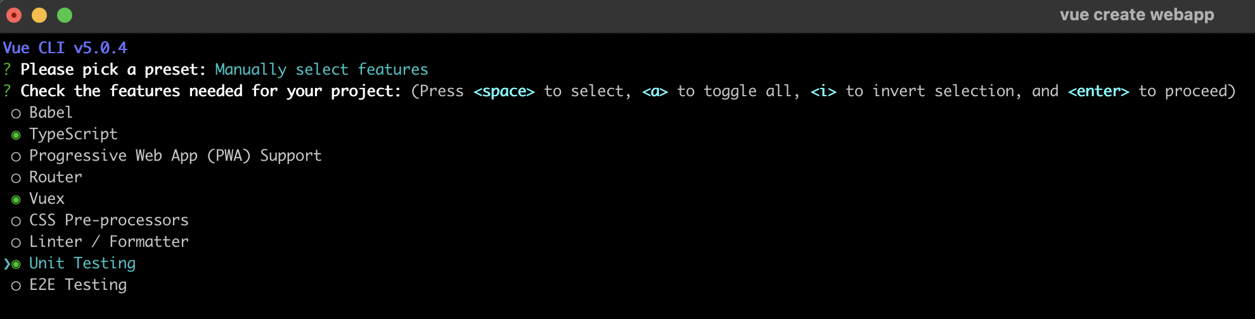Select the Babel feature label
The width and height of the screenshot is (1255, 319).
(51, 113)
